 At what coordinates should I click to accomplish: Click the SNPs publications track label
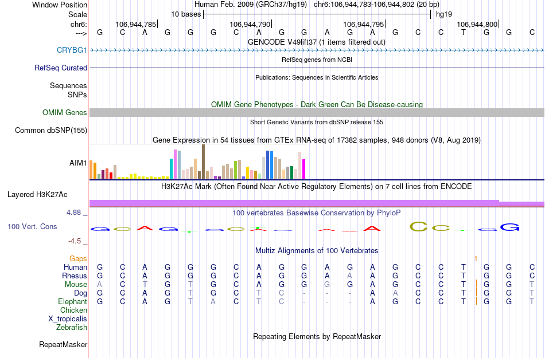click(x=77, y=95)
